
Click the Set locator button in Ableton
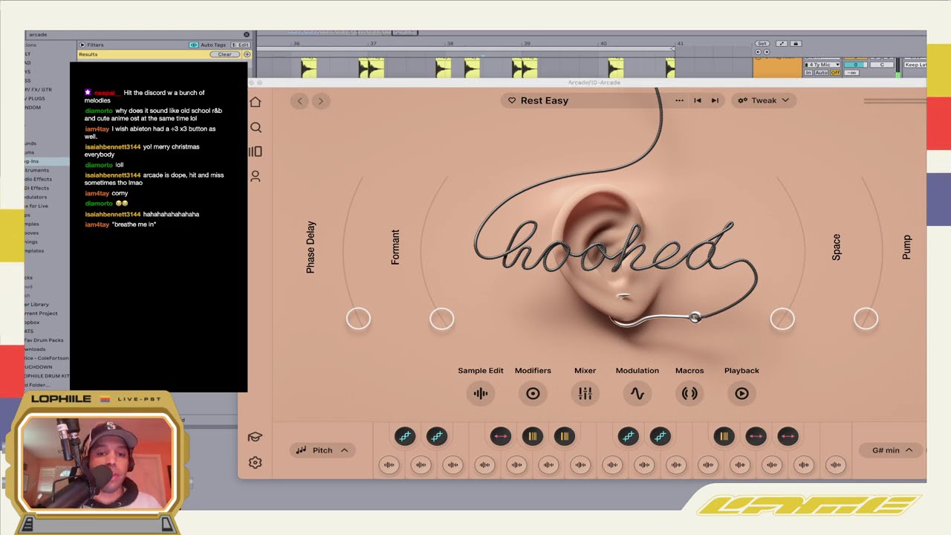762,44
